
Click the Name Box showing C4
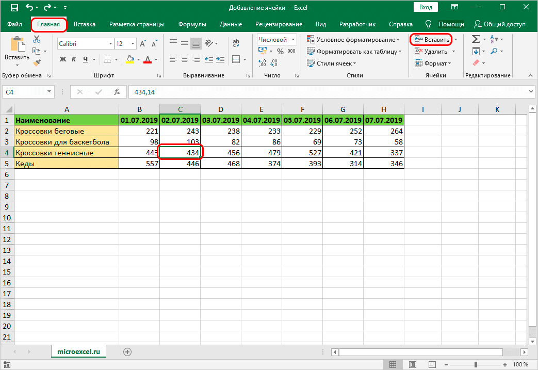pos(23,92)
